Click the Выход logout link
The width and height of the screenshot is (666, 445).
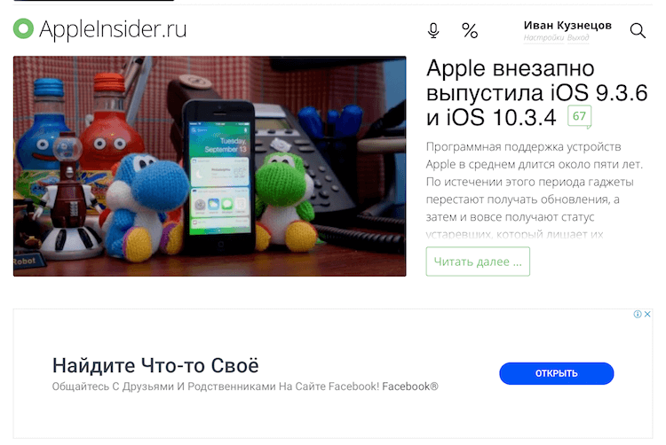[x=578, y=38]
